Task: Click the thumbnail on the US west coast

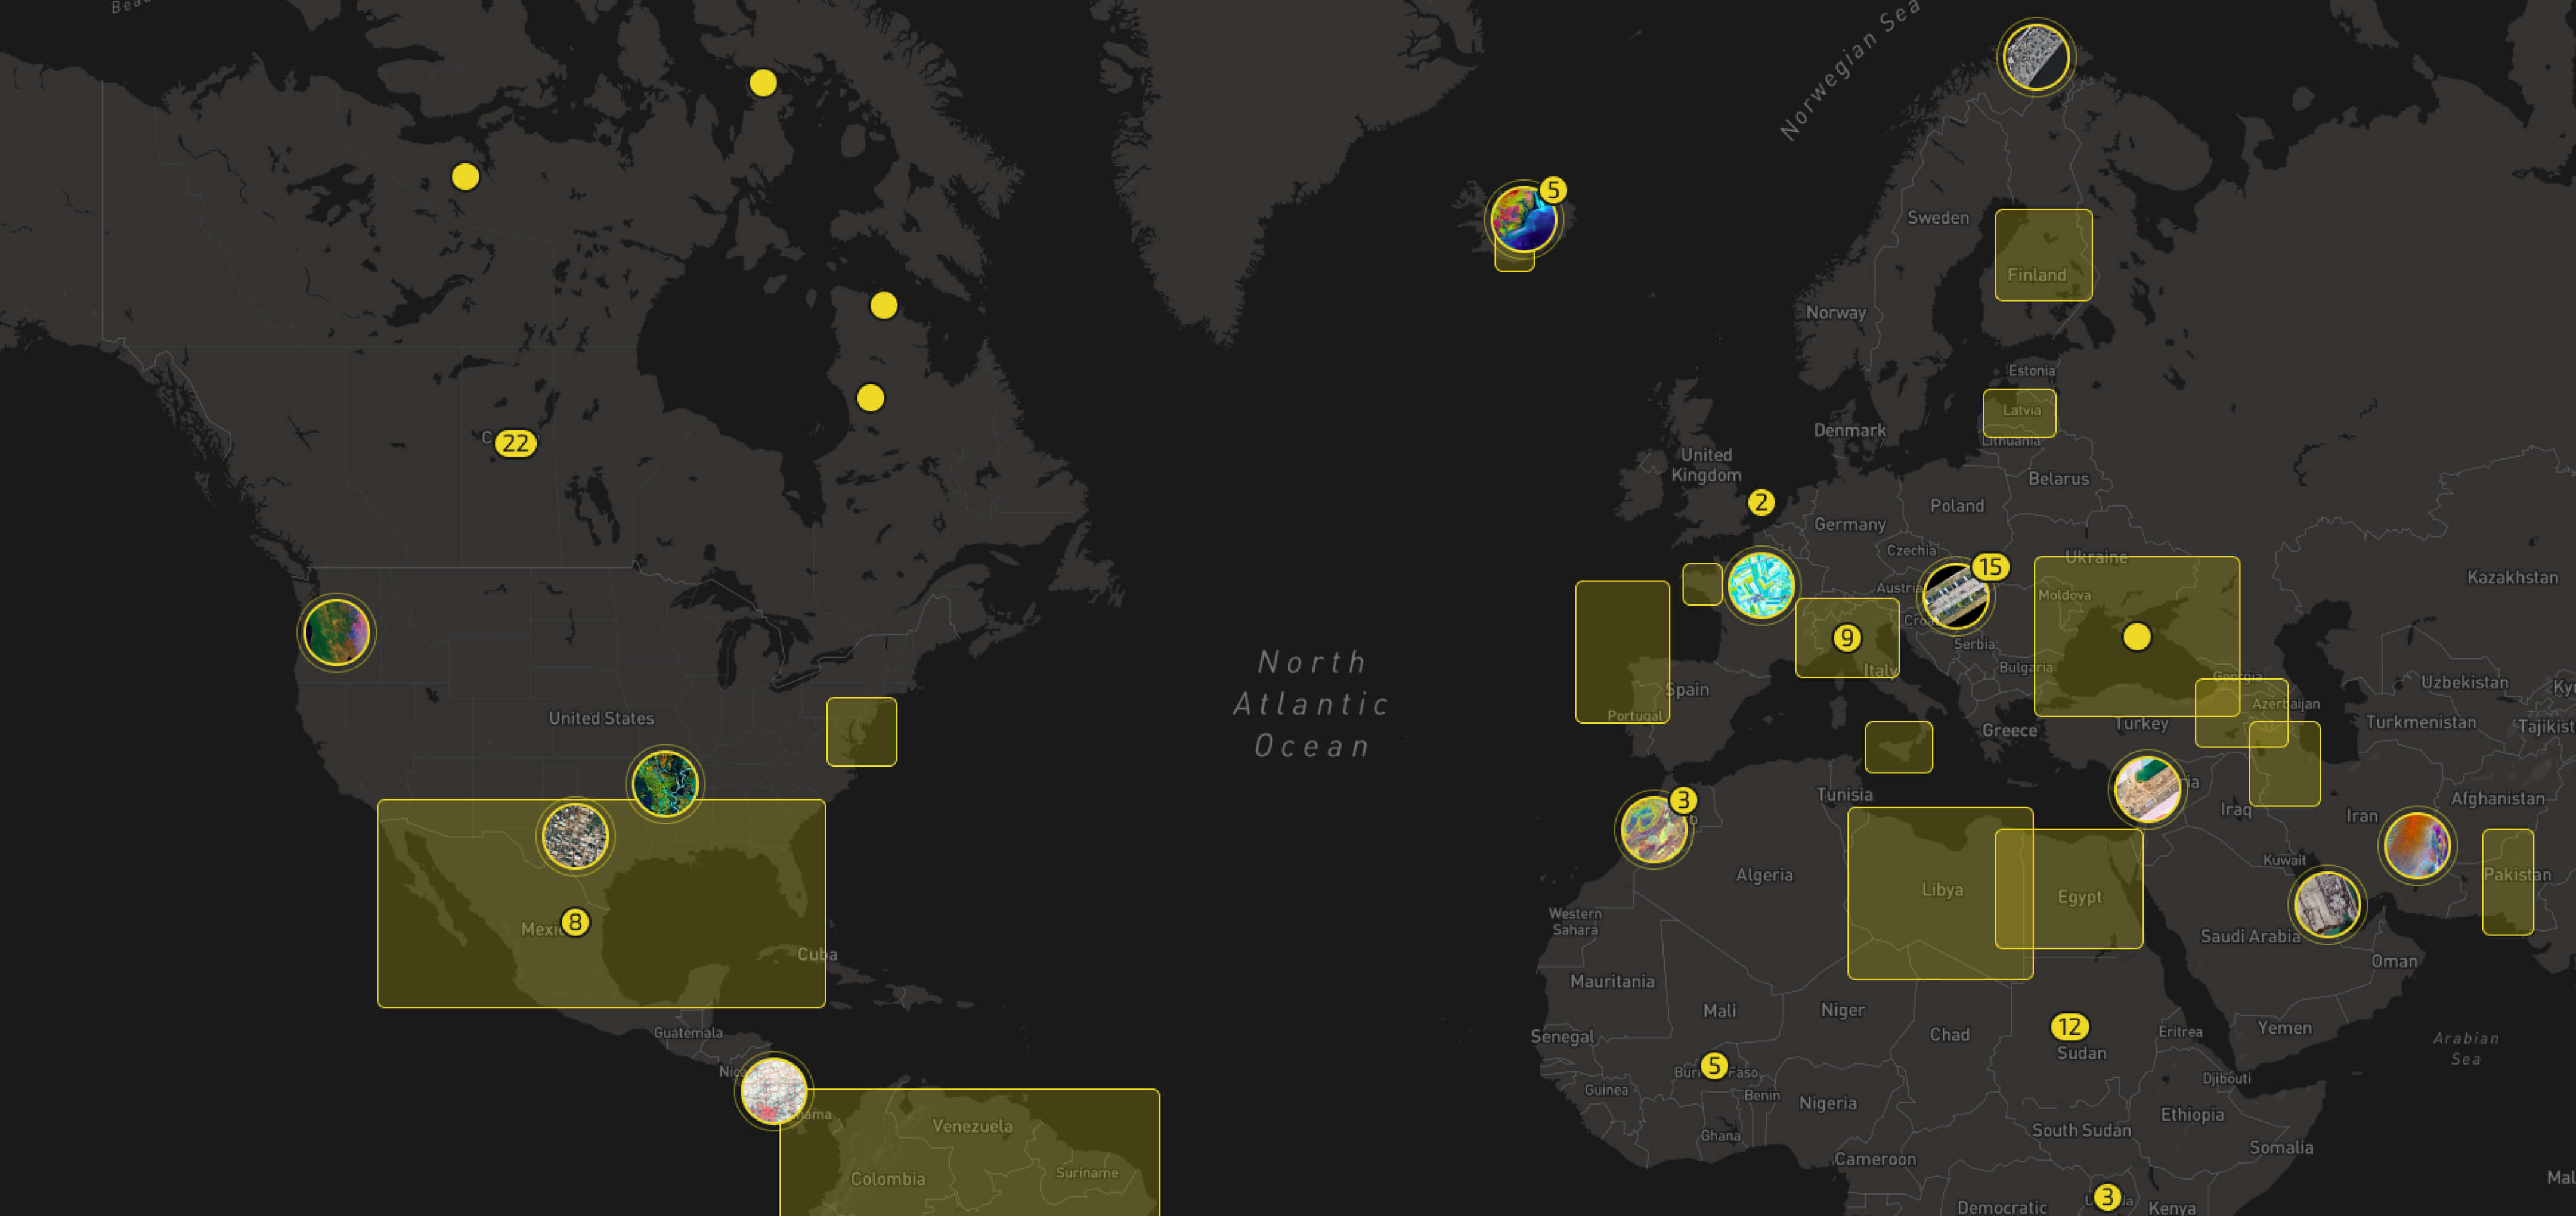Action: (337, 632)
